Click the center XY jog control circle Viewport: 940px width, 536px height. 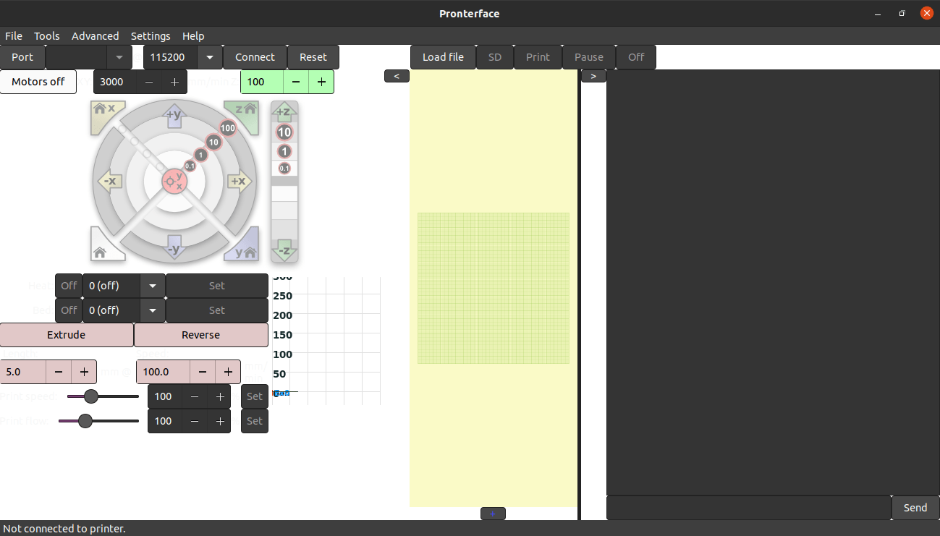(174, 182)
